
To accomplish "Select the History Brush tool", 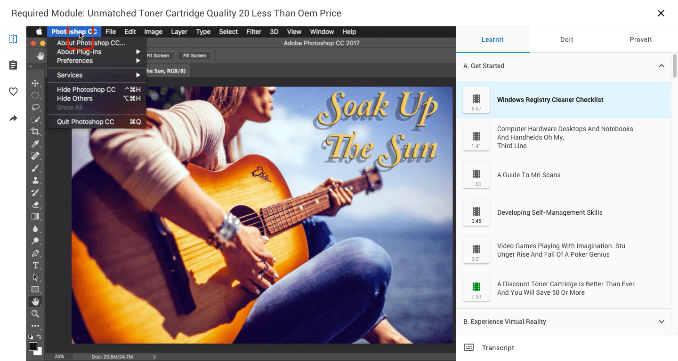I will point(35,192).
